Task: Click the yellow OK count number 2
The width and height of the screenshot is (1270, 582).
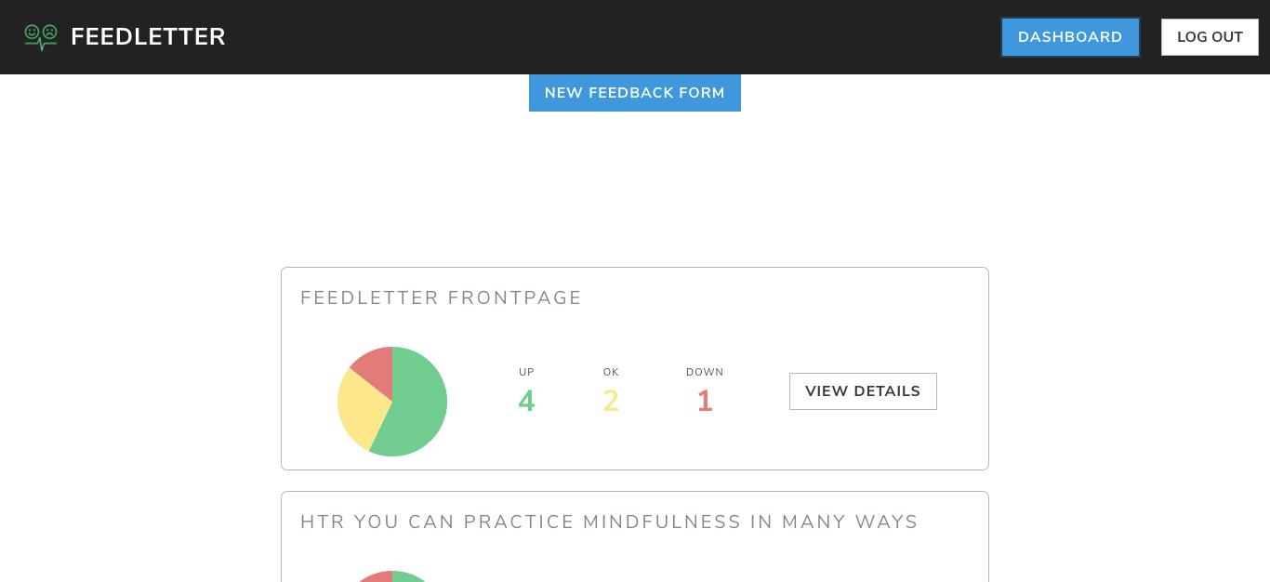Action: pyautogui.click(x=611, y=401)
